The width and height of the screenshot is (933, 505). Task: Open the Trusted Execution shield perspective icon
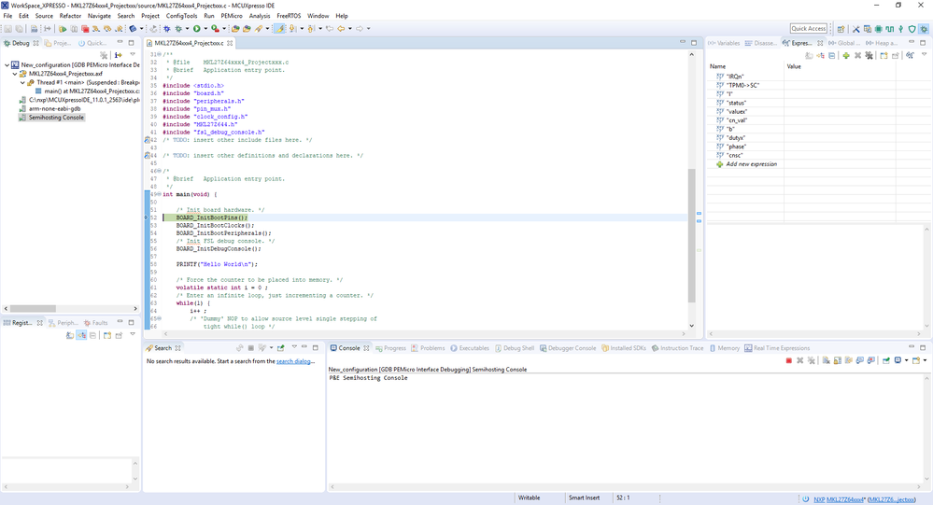pyautogui.click(x=912, y=29)
